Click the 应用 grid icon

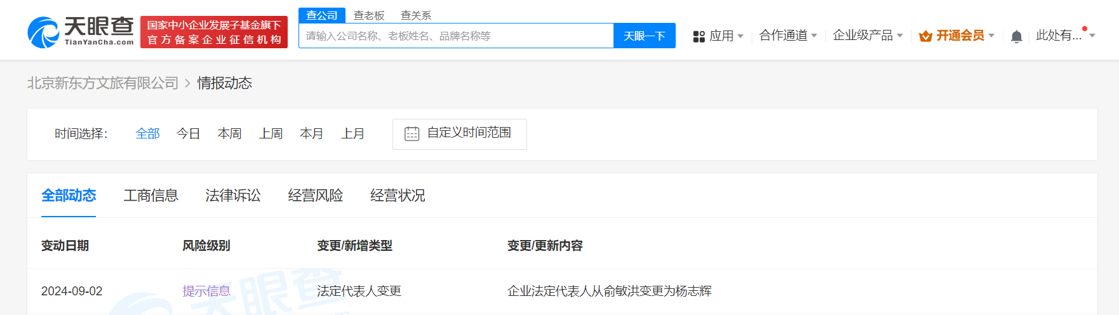tap(699, 37)
